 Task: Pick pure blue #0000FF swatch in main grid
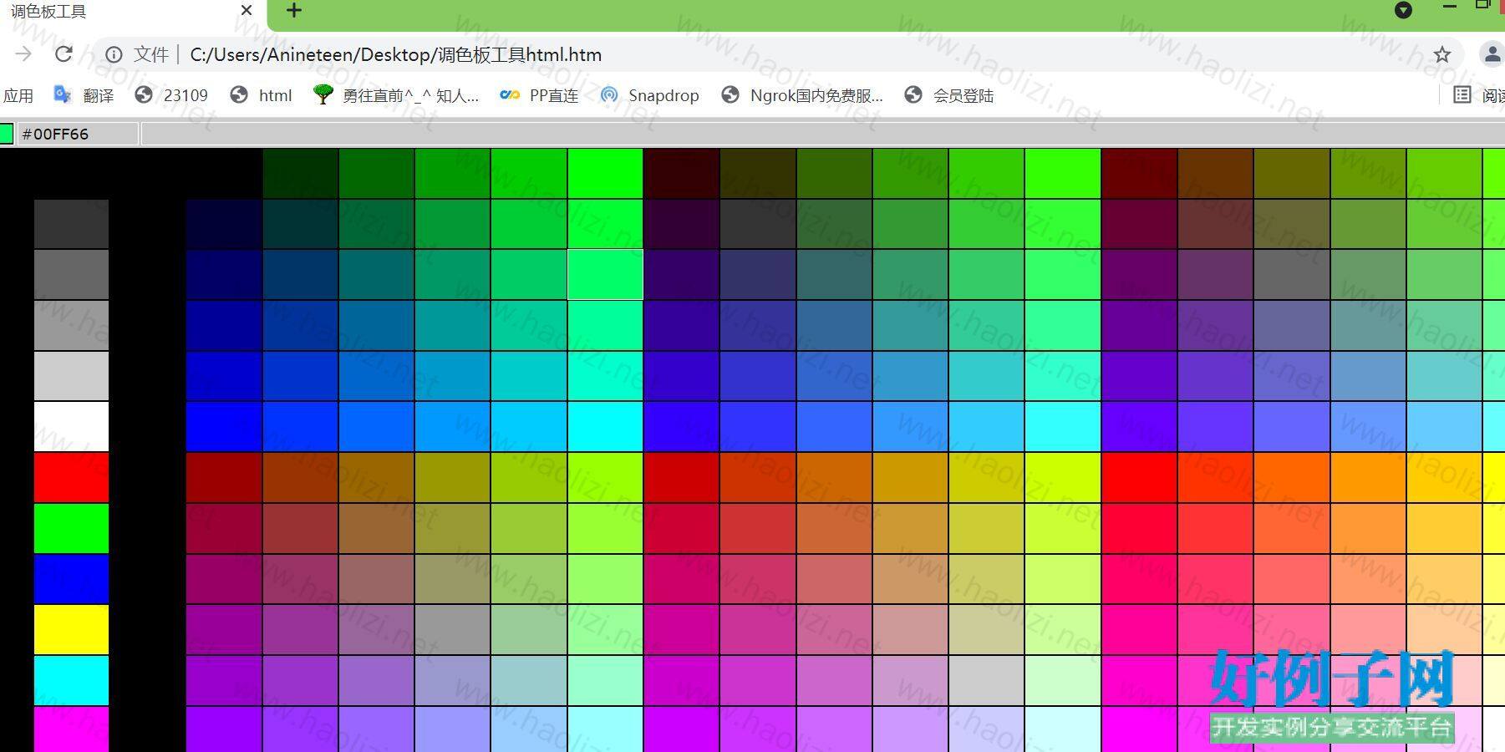[x=224, y=426]
